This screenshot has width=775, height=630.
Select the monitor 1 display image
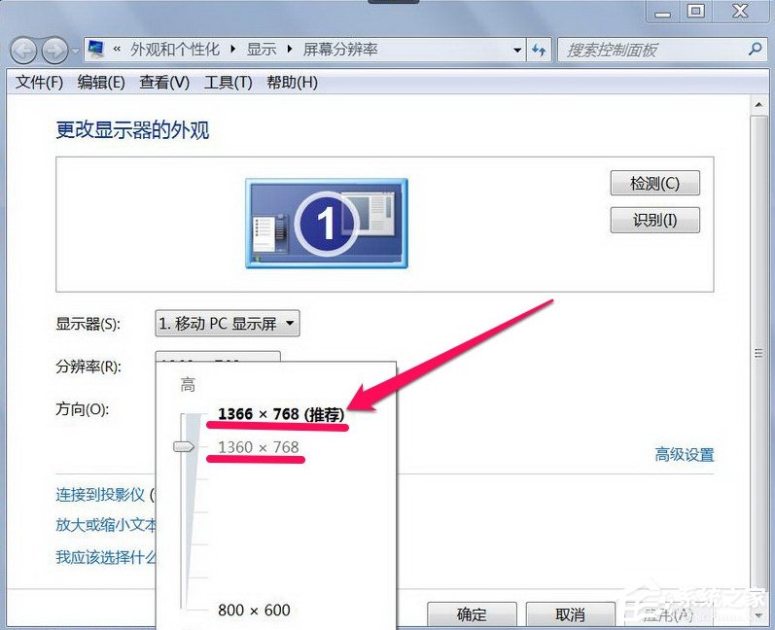click(326, 223)
